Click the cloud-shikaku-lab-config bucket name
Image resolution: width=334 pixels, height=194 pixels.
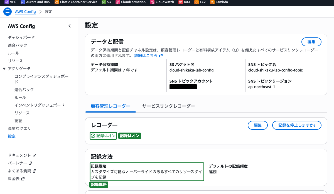pos(191,70)
